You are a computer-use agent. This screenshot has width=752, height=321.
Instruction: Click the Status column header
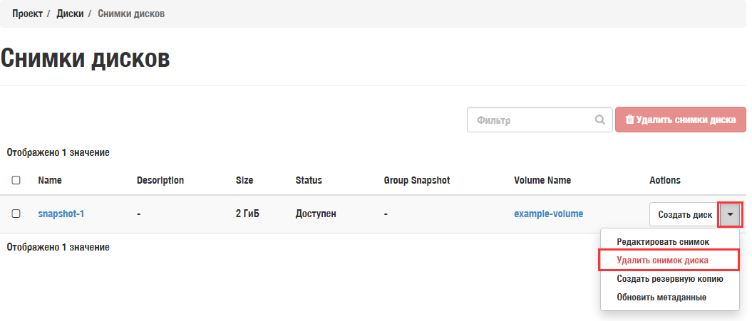[309, 181]
